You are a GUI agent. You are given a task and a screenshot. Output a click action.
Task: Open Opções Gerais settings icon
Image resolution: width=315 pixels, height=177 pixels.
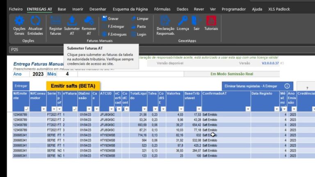19,21
